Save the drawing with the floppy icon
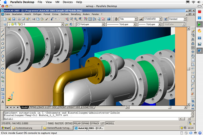Screen dimensions: 203x135 click(14, 19)
